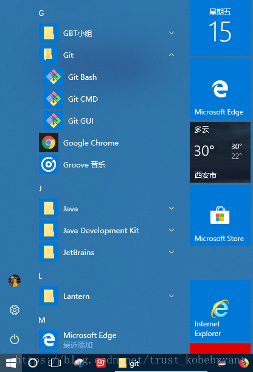
Task: Open the calendar tile showing 星期五 15
Action: pos(220,28)
